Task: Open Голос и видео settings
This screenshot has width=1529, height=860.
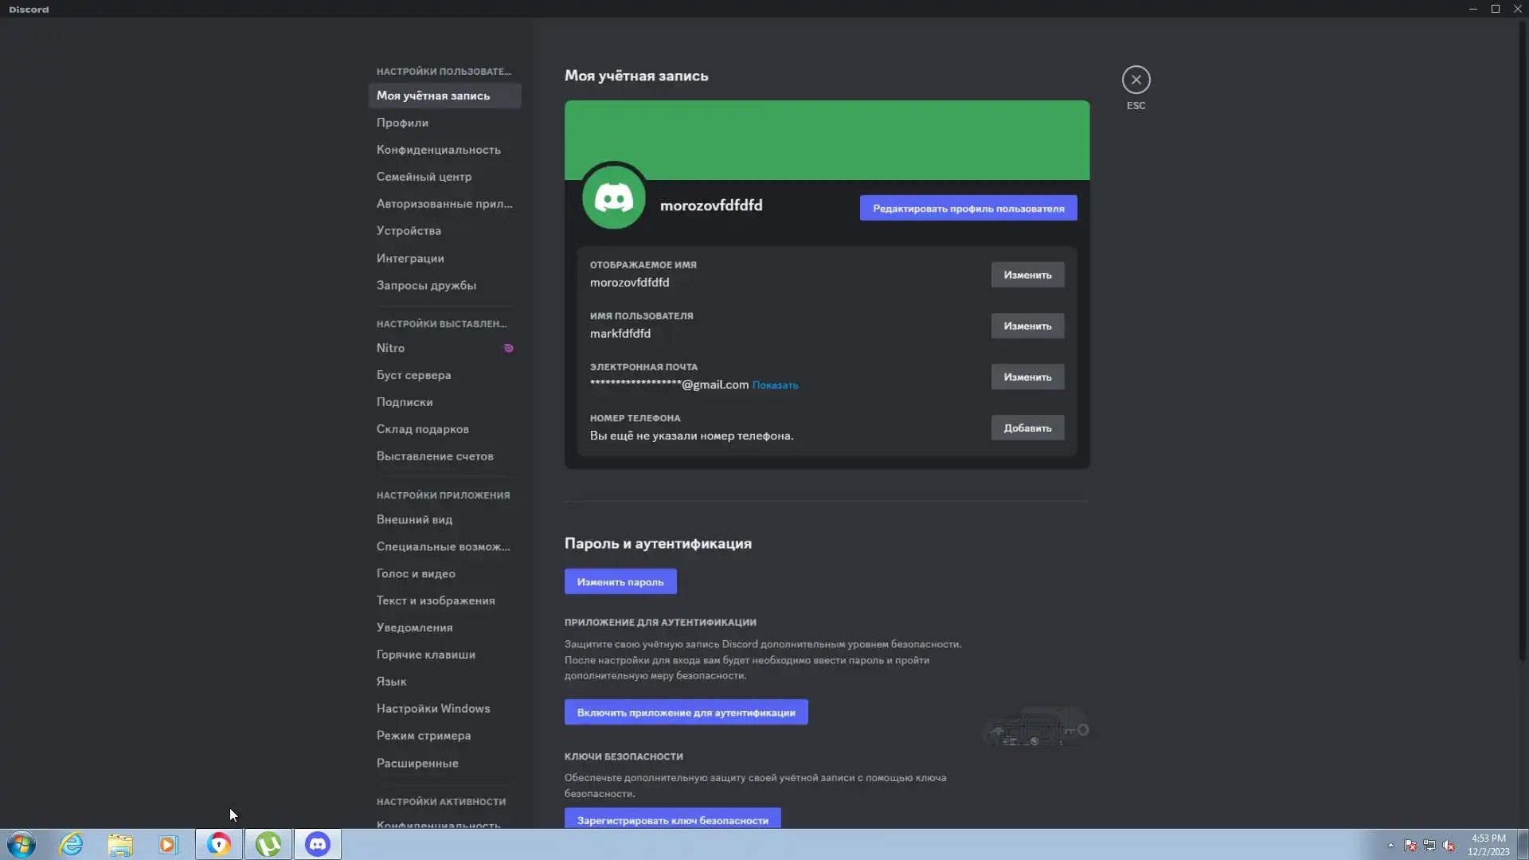Action: tap(416, 573)
